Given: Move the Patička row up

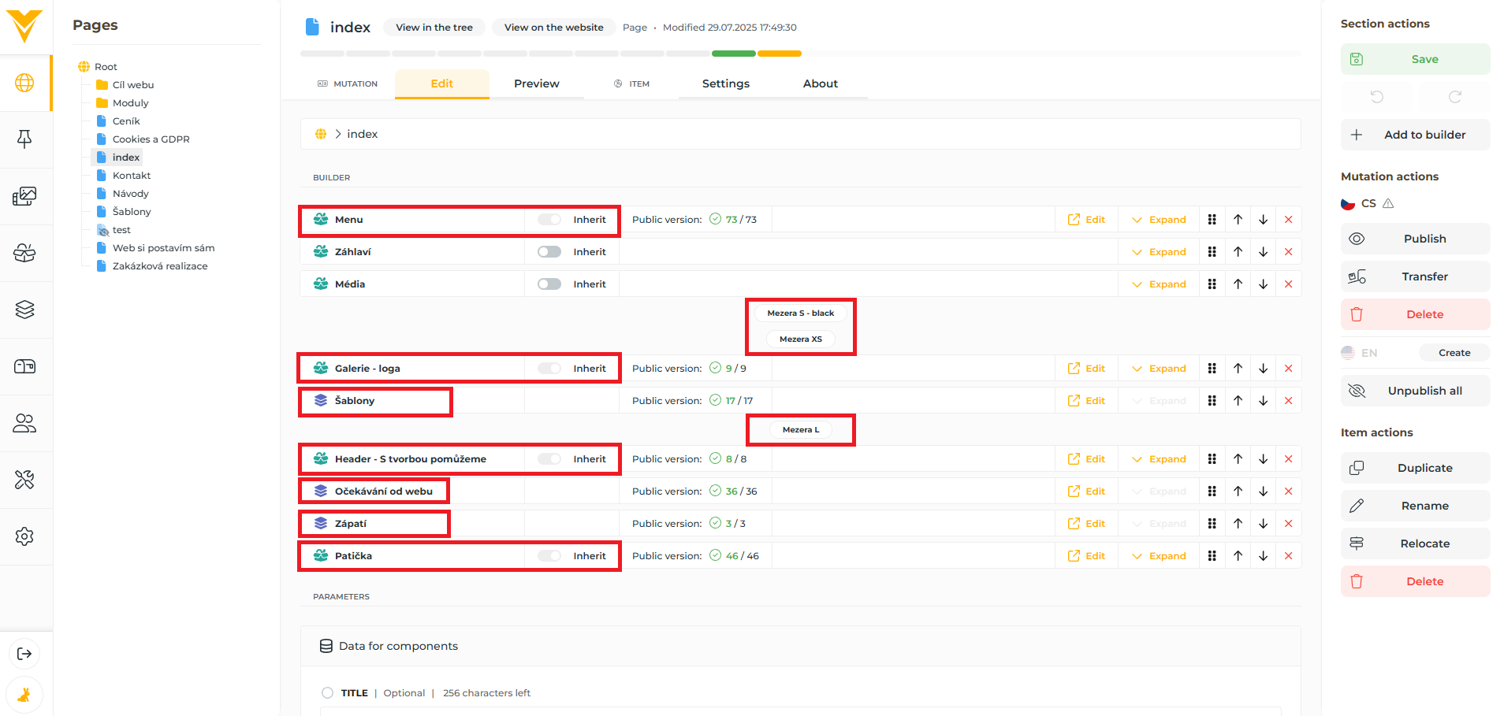Looking at the screenshot, I should coord(1238,556).
